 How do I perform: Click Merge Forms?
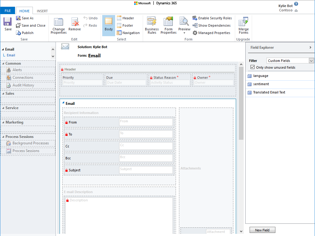click(243, 25)
